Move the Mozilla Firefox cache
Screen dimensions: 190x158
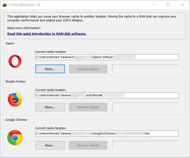click(x=50, y=107)
